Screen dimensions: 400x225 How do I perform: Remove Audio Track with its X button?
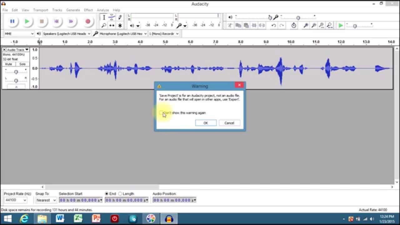point(4,50)
